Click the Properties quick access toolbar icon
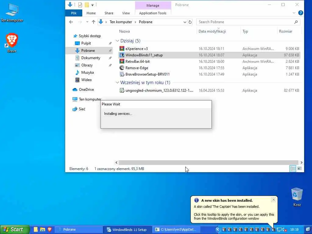Screen dimensions: 312x234 80,5
